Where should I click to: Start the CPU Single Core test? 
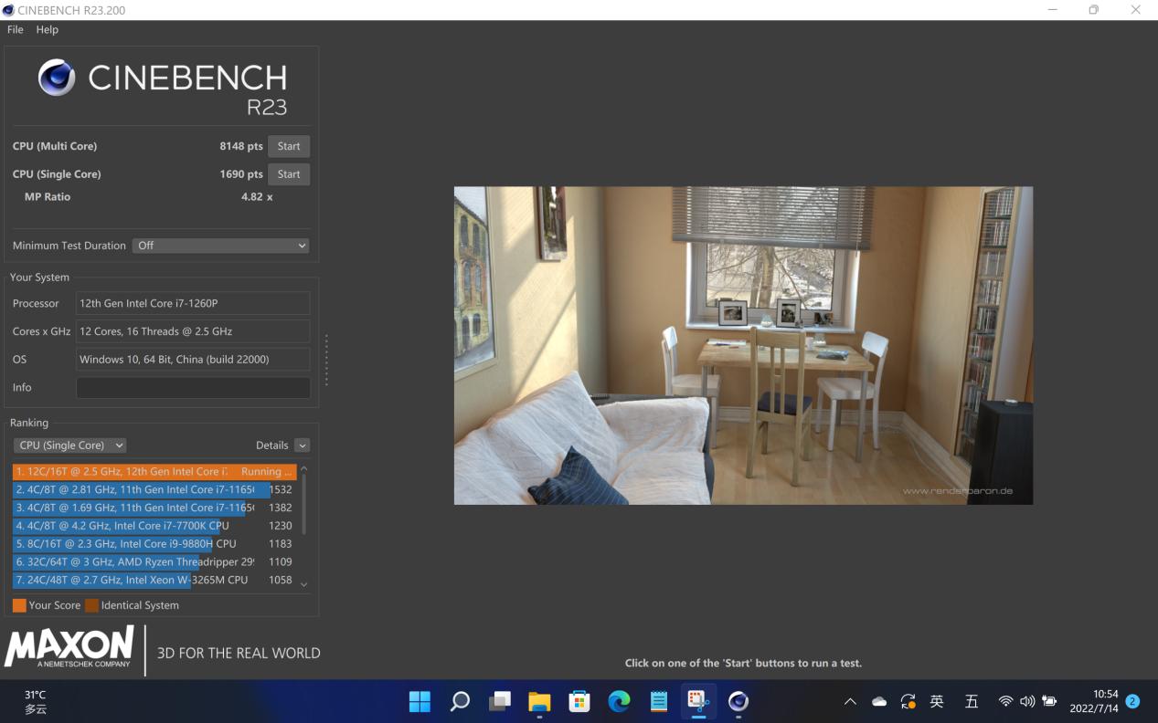(x=289, y=174)
